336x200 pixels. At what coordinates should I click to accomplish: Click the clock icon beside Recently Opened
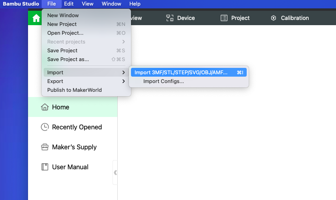click(45, 127)
